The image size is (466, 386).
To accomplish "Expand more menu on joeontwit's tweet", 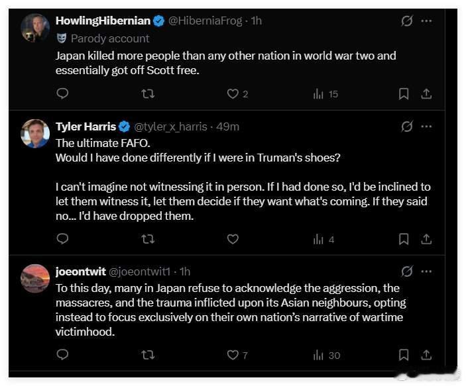I will pyautogui.click(x=426, y=271).
